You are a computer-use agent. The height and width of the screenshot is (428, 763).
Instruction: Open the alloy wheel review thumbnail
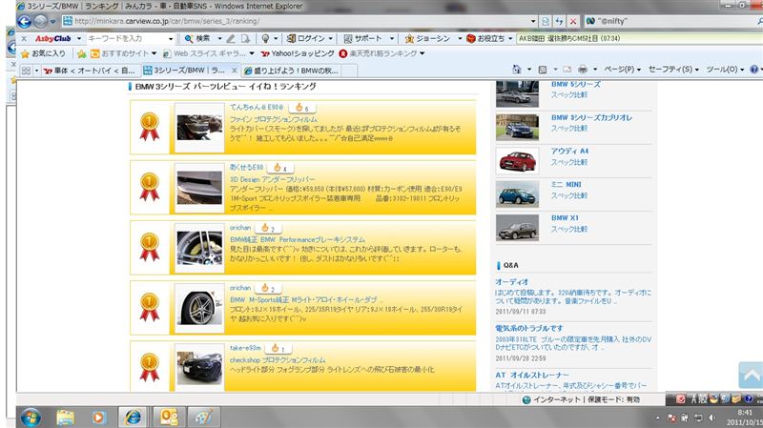pyautogui.click(x=199, y=308)
